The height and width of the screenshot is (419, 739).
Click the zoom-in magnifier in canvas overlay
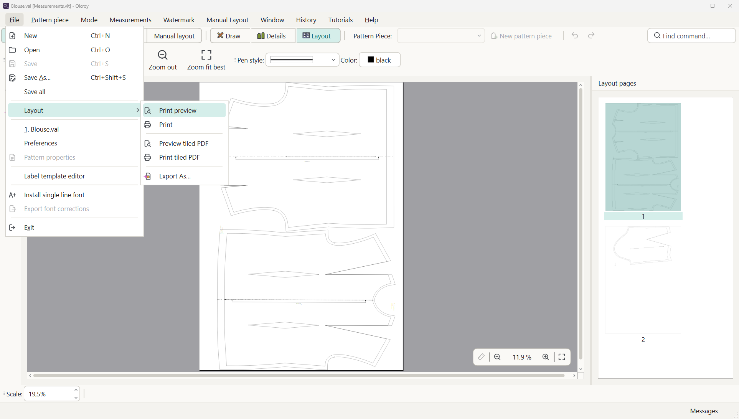(546, 357)
